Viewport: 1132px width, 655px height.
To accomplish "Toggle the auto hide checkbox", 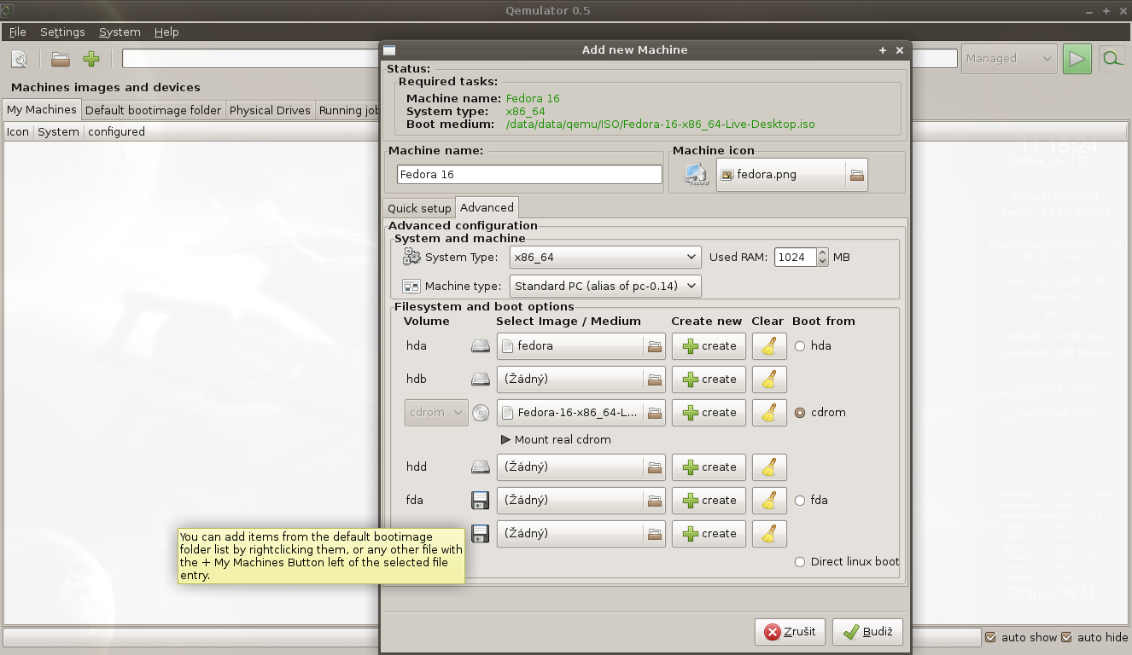I will coord(1066,637).
